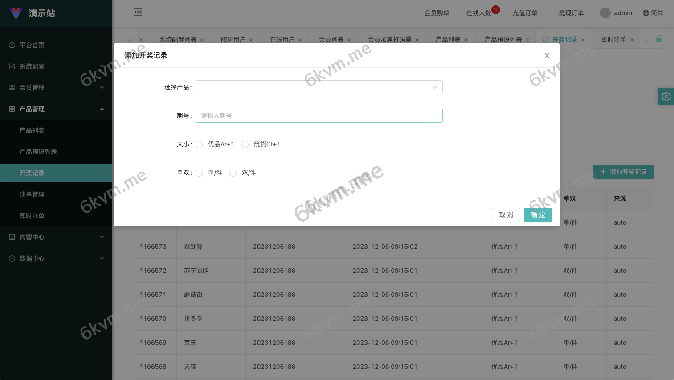The height and width of the screenshot is (380, 674).
Task: Collapse the sidebar with the hamburger icon
Action: pos(138,12)
